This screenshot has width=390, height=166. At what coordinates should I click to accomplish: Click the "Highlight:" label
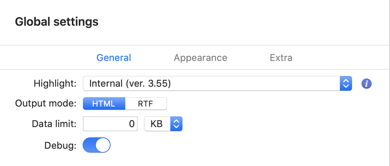(55, 84)
